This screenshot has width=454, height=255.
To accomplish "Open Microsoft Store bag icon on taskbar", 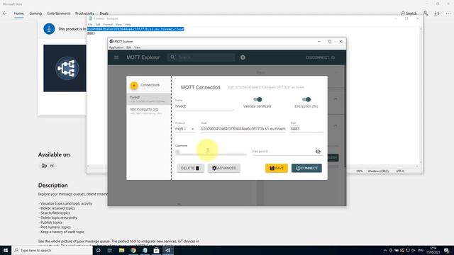I will point(156,250).
